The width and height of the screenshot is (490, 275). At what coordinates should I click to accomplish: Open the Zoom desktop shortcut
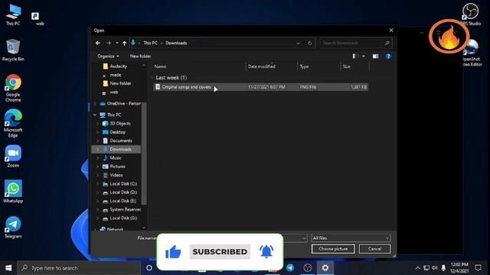13,156
